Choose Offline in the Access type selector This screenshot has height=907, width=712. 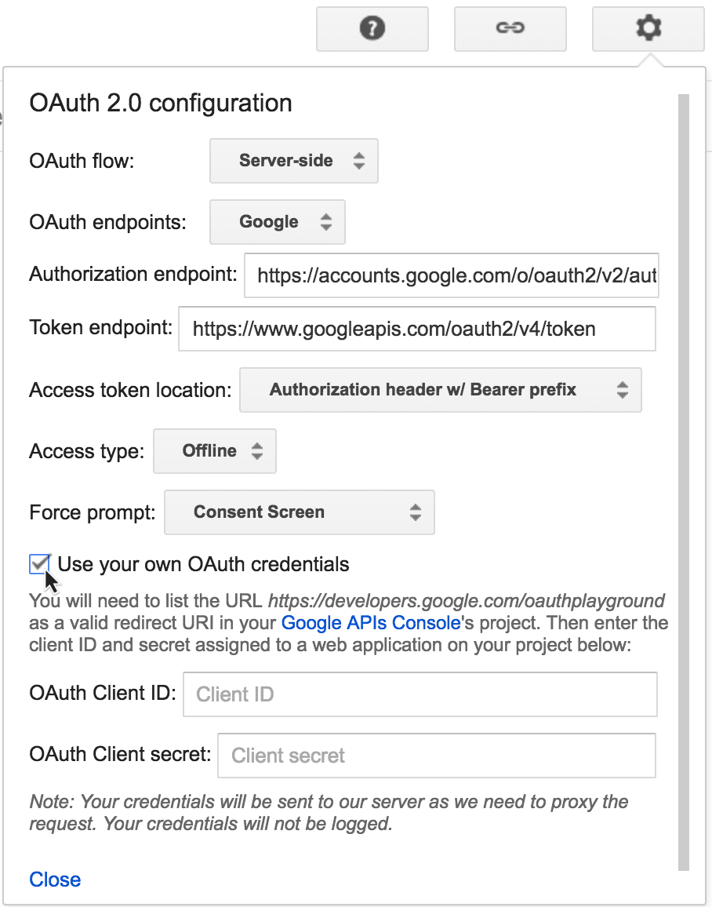(x=214, y=451)
